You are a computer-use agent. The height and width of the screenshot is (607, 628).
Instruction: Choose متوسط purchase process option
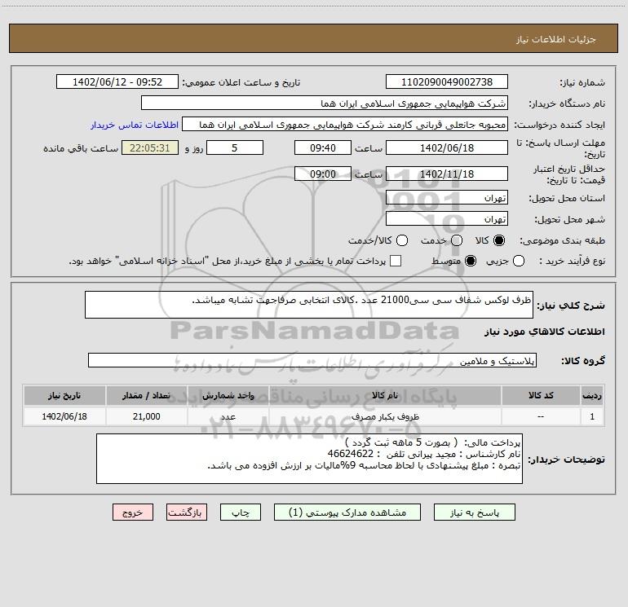471,261
